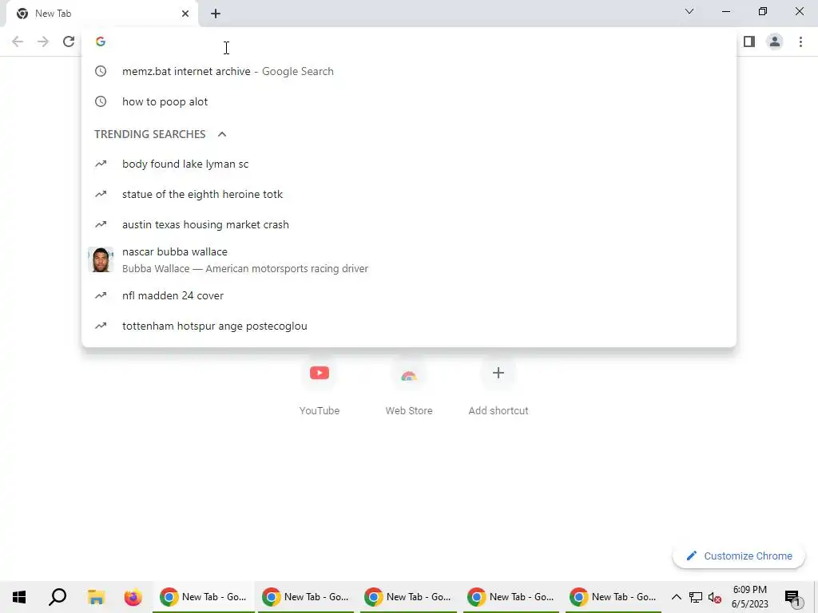Collapse the Trending Searches section
Screen dimensions: 818x613
pyautogui.click(x=222, y=134)
